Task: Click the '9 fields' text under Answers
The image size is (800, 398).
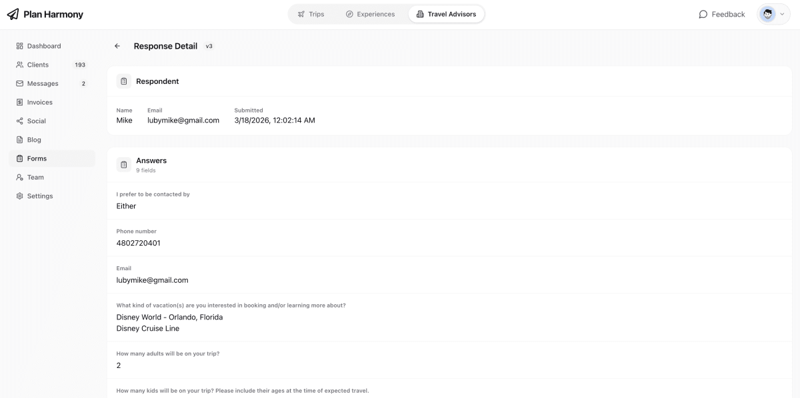Action: tap(146, 170)
